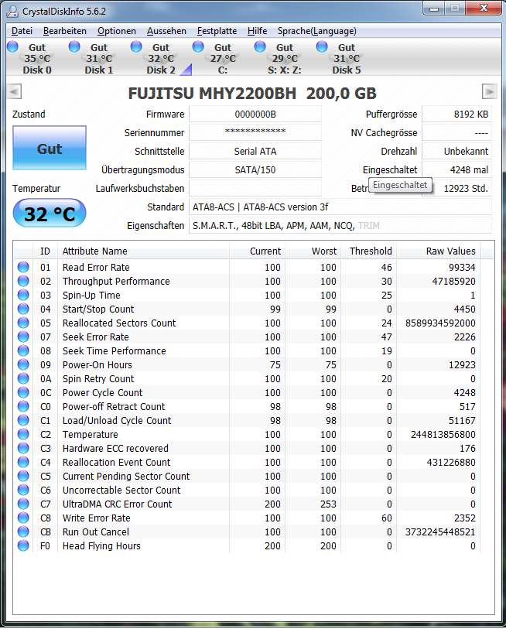The height and width of the screenshot is (629, 506).
Task: Click status orb for UltraDMA CRC Error Count
Action: click(x=23, y=504)
